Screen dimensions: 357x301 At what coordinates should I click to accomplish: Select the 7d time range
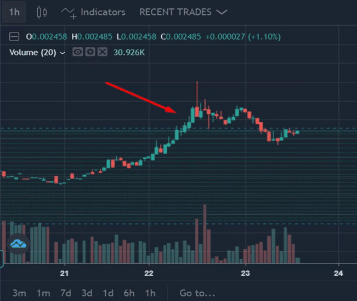[x=66, y=293]
